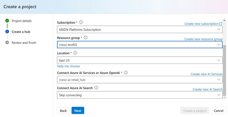Open the Azure AI Search dropdown
Viewport: 228px width, 117px height.
[x=139, y=95]
